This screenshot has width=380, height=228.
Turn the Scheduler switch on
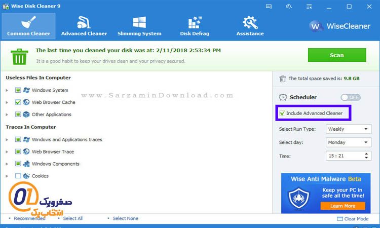pyautogui.click(x=351, y=97)
